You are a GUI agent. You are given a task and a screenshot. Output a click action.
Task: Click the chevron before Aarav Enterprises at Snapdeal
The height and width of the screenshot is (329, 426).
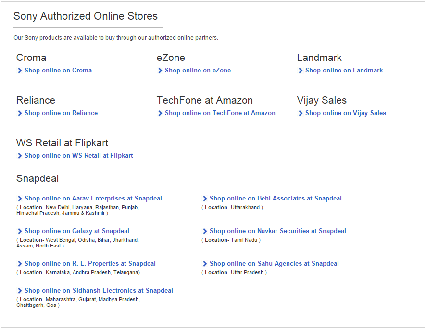click(20, 199)
